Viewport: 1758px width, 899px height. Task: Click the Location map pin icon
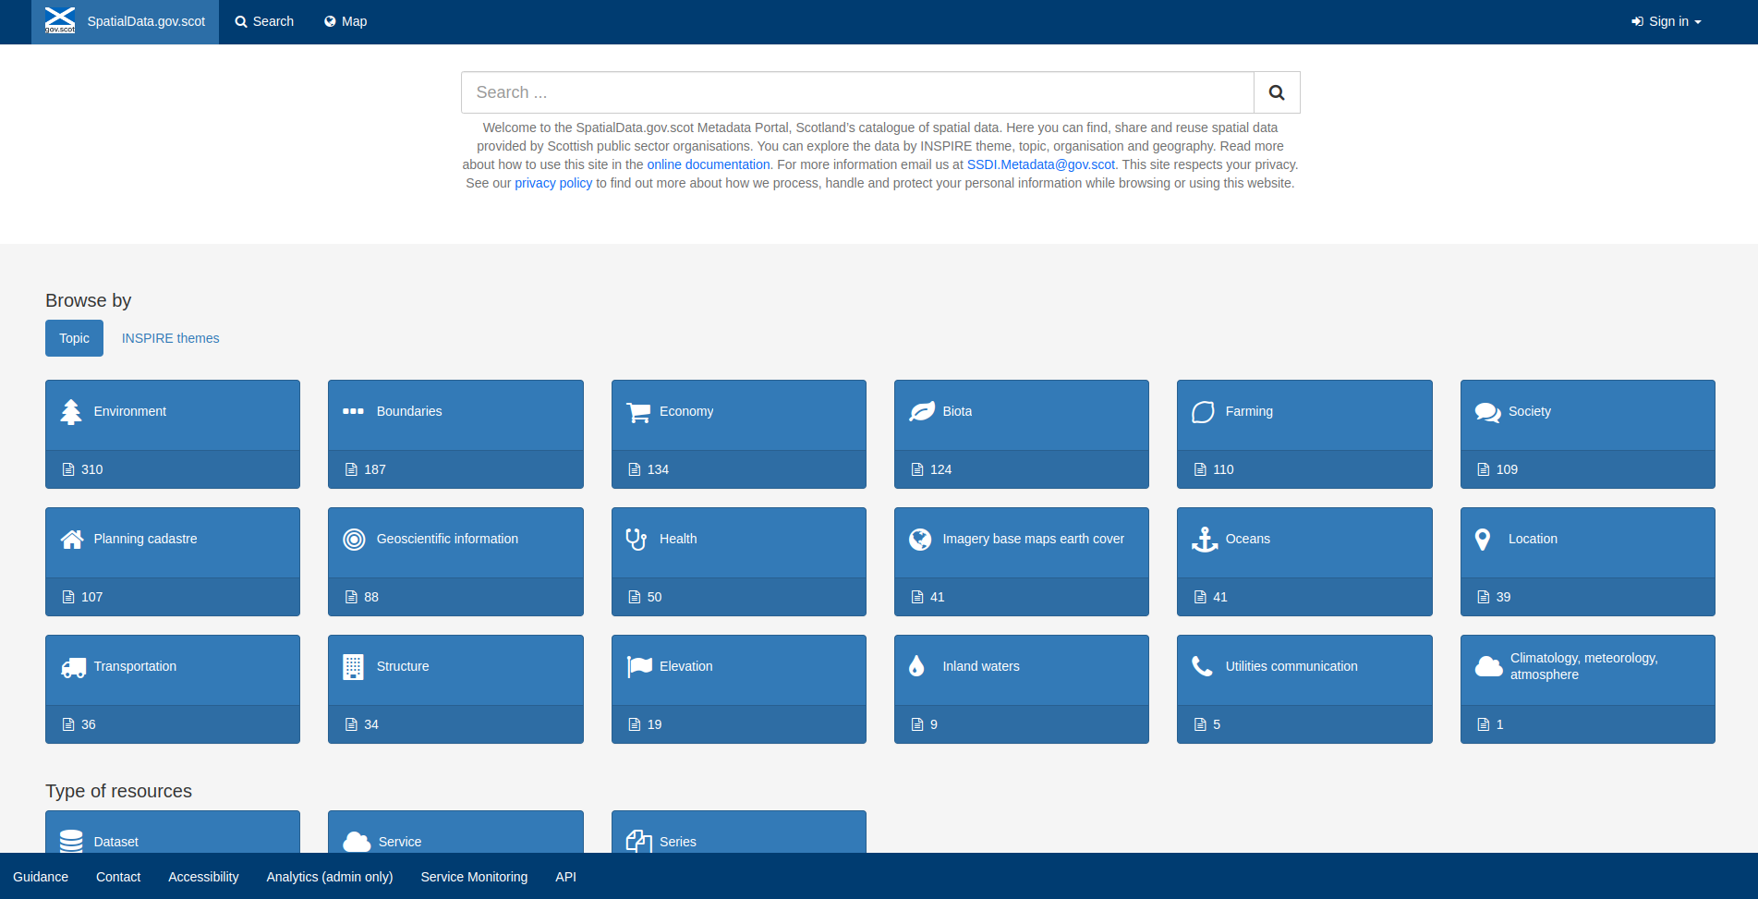coord(1483,540)
